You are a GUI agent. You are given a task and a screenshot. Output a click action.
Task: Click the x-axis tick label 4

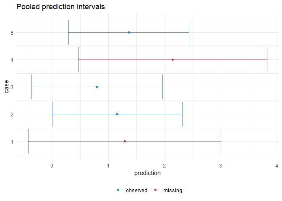click(277, 165)
